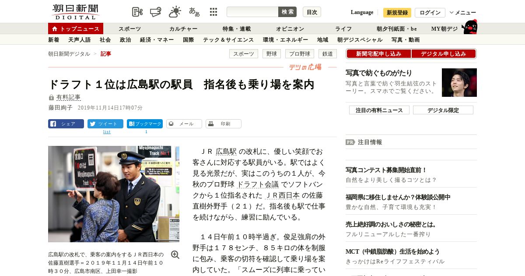Click the list link under tweet button

107,132
